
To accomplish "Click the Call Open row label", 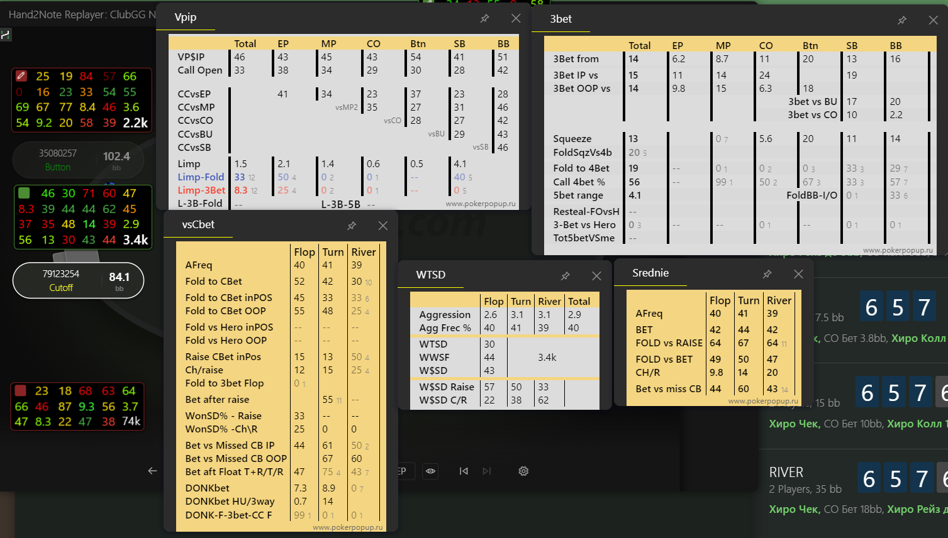I will pyautogui.click(x=200, y=70).
